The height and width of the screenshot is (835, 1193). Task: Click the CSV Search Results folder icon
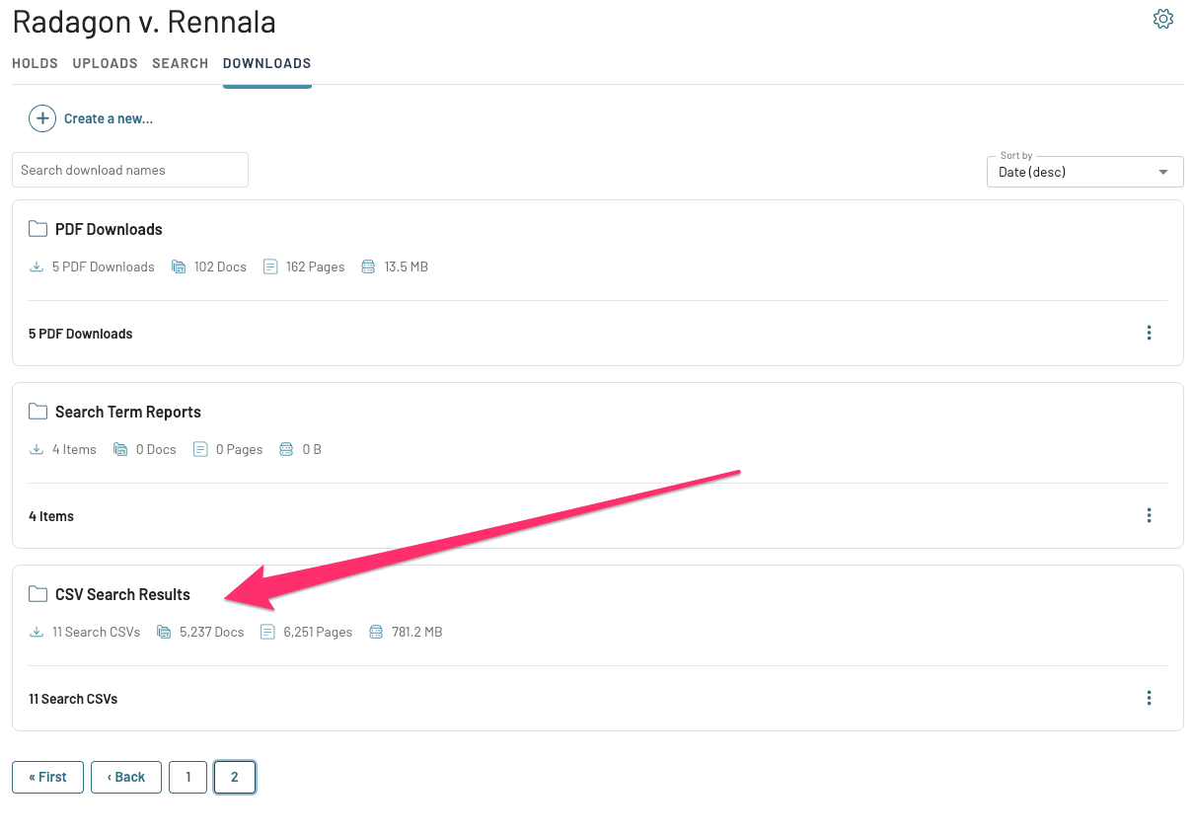point(37,594)
